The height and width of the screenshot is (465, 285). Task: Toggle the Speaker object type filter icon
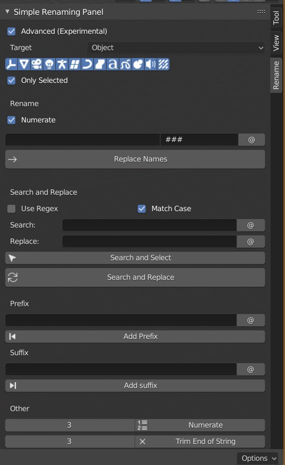(x=150, y=64)
